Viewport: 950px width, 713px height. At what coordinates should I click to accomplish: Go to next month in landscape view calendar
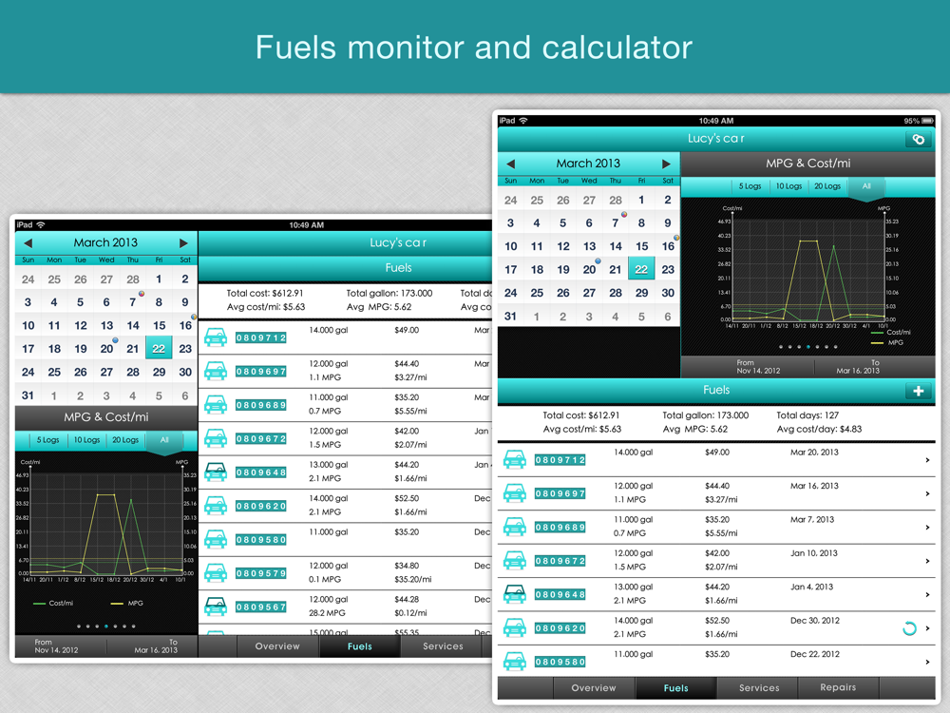coord(183,243)
